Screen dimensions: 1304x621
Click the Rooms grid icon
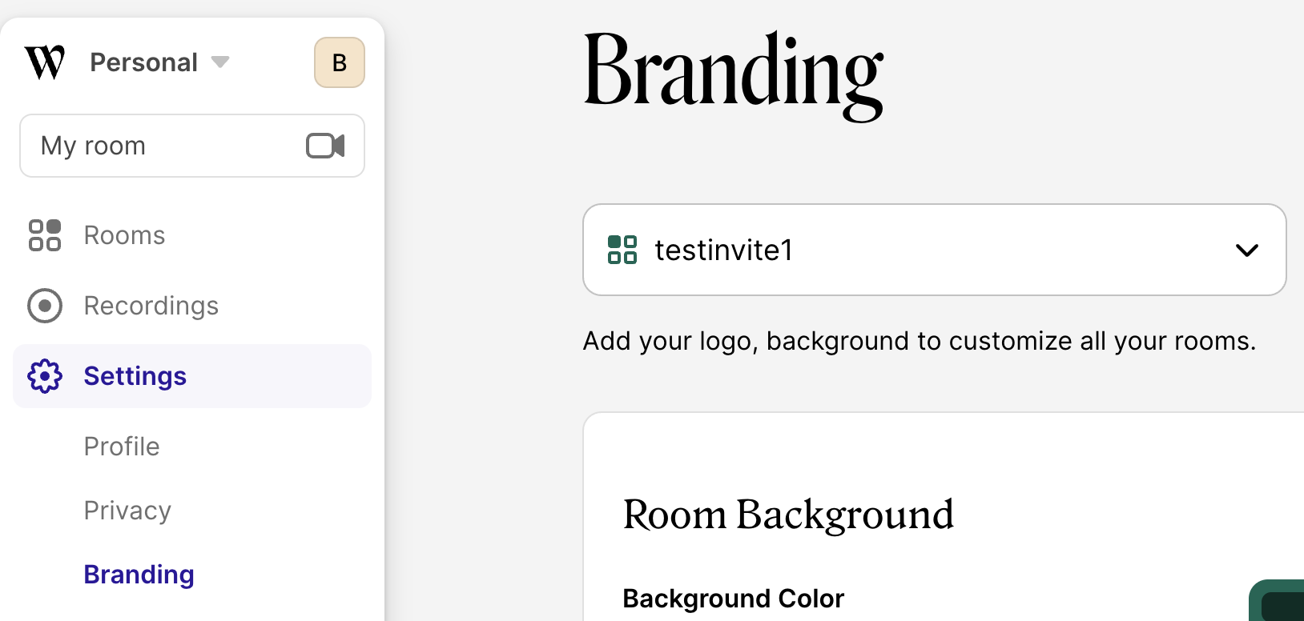point(45,235)
